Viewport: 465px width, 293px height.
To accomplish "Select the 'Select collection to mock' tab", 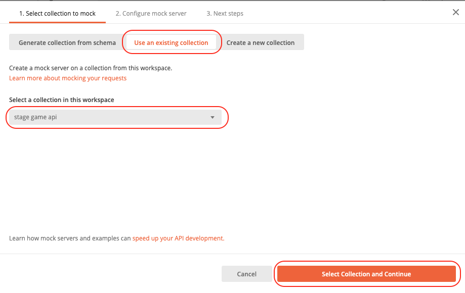I will coord(57,13).
